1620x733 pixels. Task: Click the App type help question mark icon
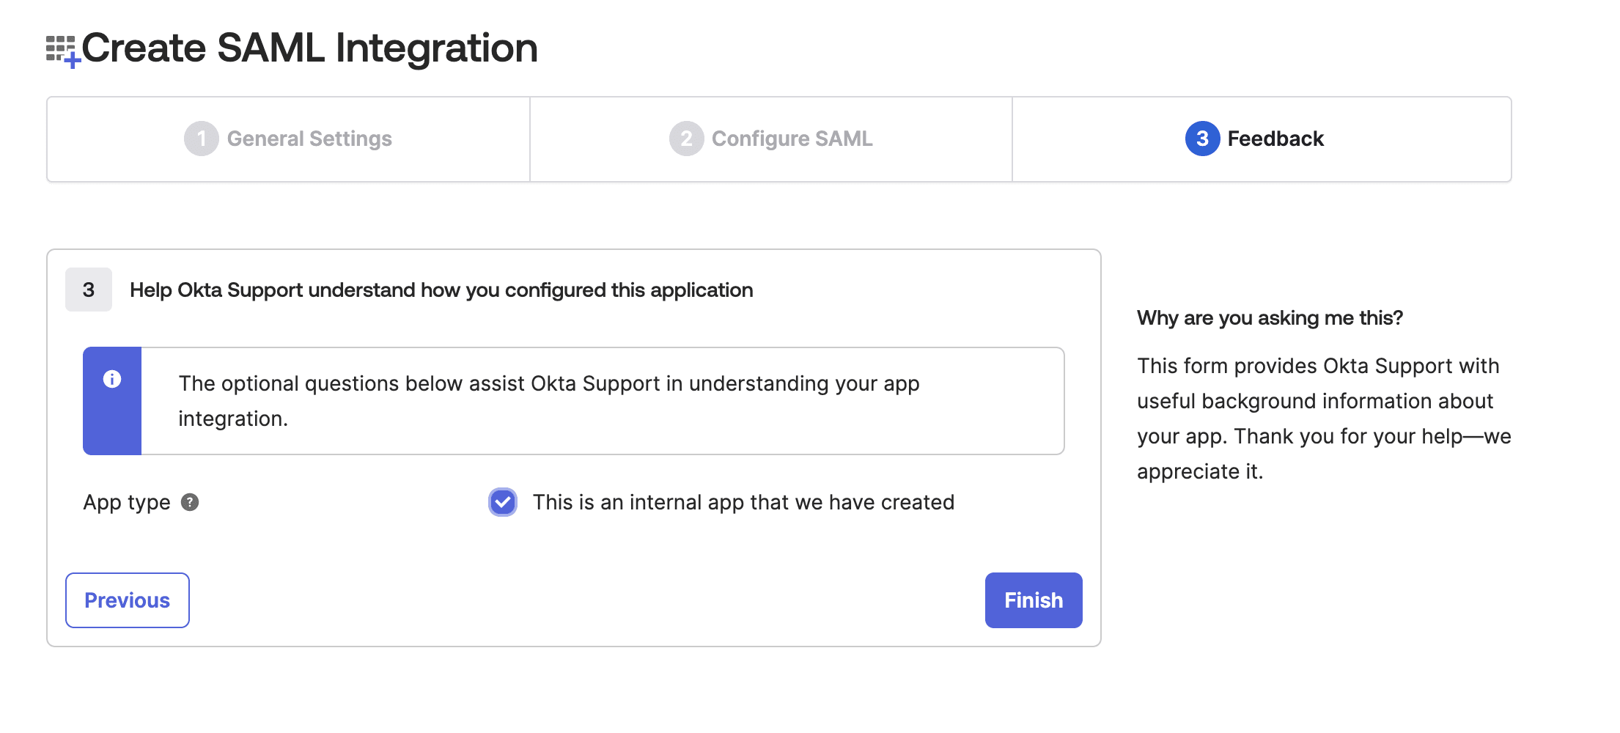tap(190, 502)
